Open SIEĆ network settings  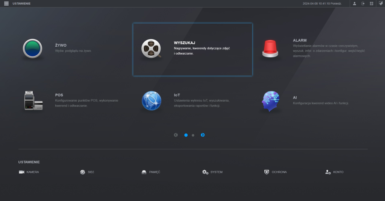pos(87,172)
